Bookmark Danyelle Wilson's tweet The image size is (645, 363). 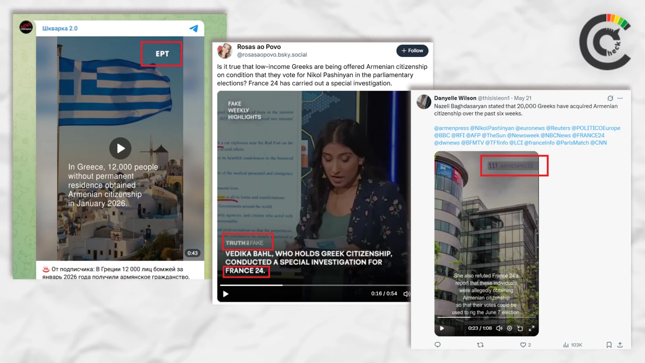click(609, 344)
